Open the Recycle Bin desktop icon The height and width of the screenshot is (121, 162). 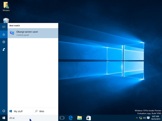pyautogui.click(x=6, y=20)
